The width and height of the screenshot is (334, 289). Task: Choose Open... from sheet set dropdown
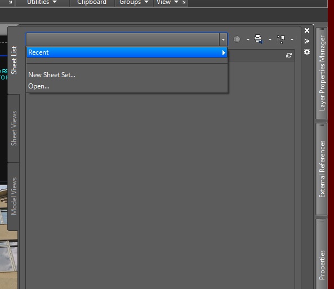(x=39, y=86)
